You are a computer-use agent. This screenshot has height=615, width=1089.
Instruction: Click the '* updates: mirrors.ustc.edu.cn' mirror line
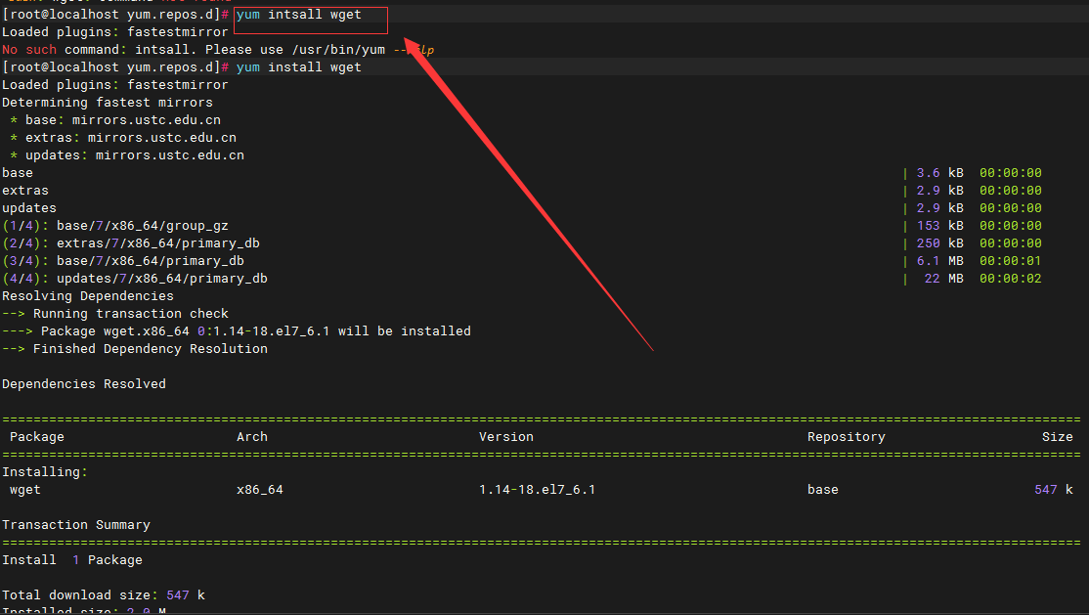127,155
